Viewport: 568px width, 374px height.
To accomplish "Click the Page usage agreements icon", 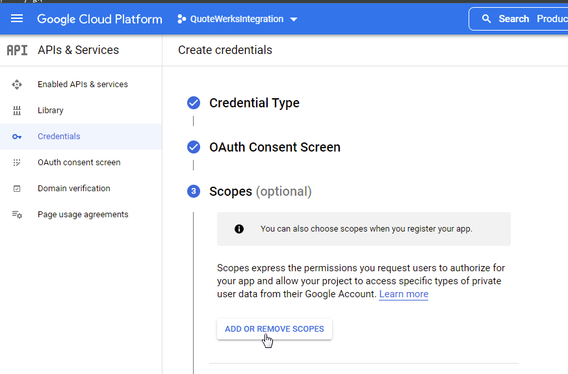I will coord(17,215).
